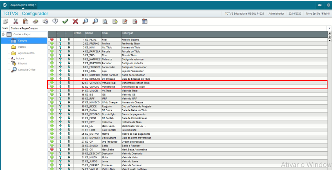Image resolution: width=332 pixels, height=170 pixels.
Task: Click the Pasta path input field
Action: click(168, 28)
